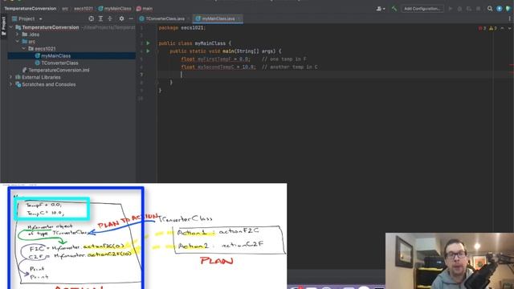514x289 pixels.
Task: Click the red error count indicator in editor
Action: [482, 29]
